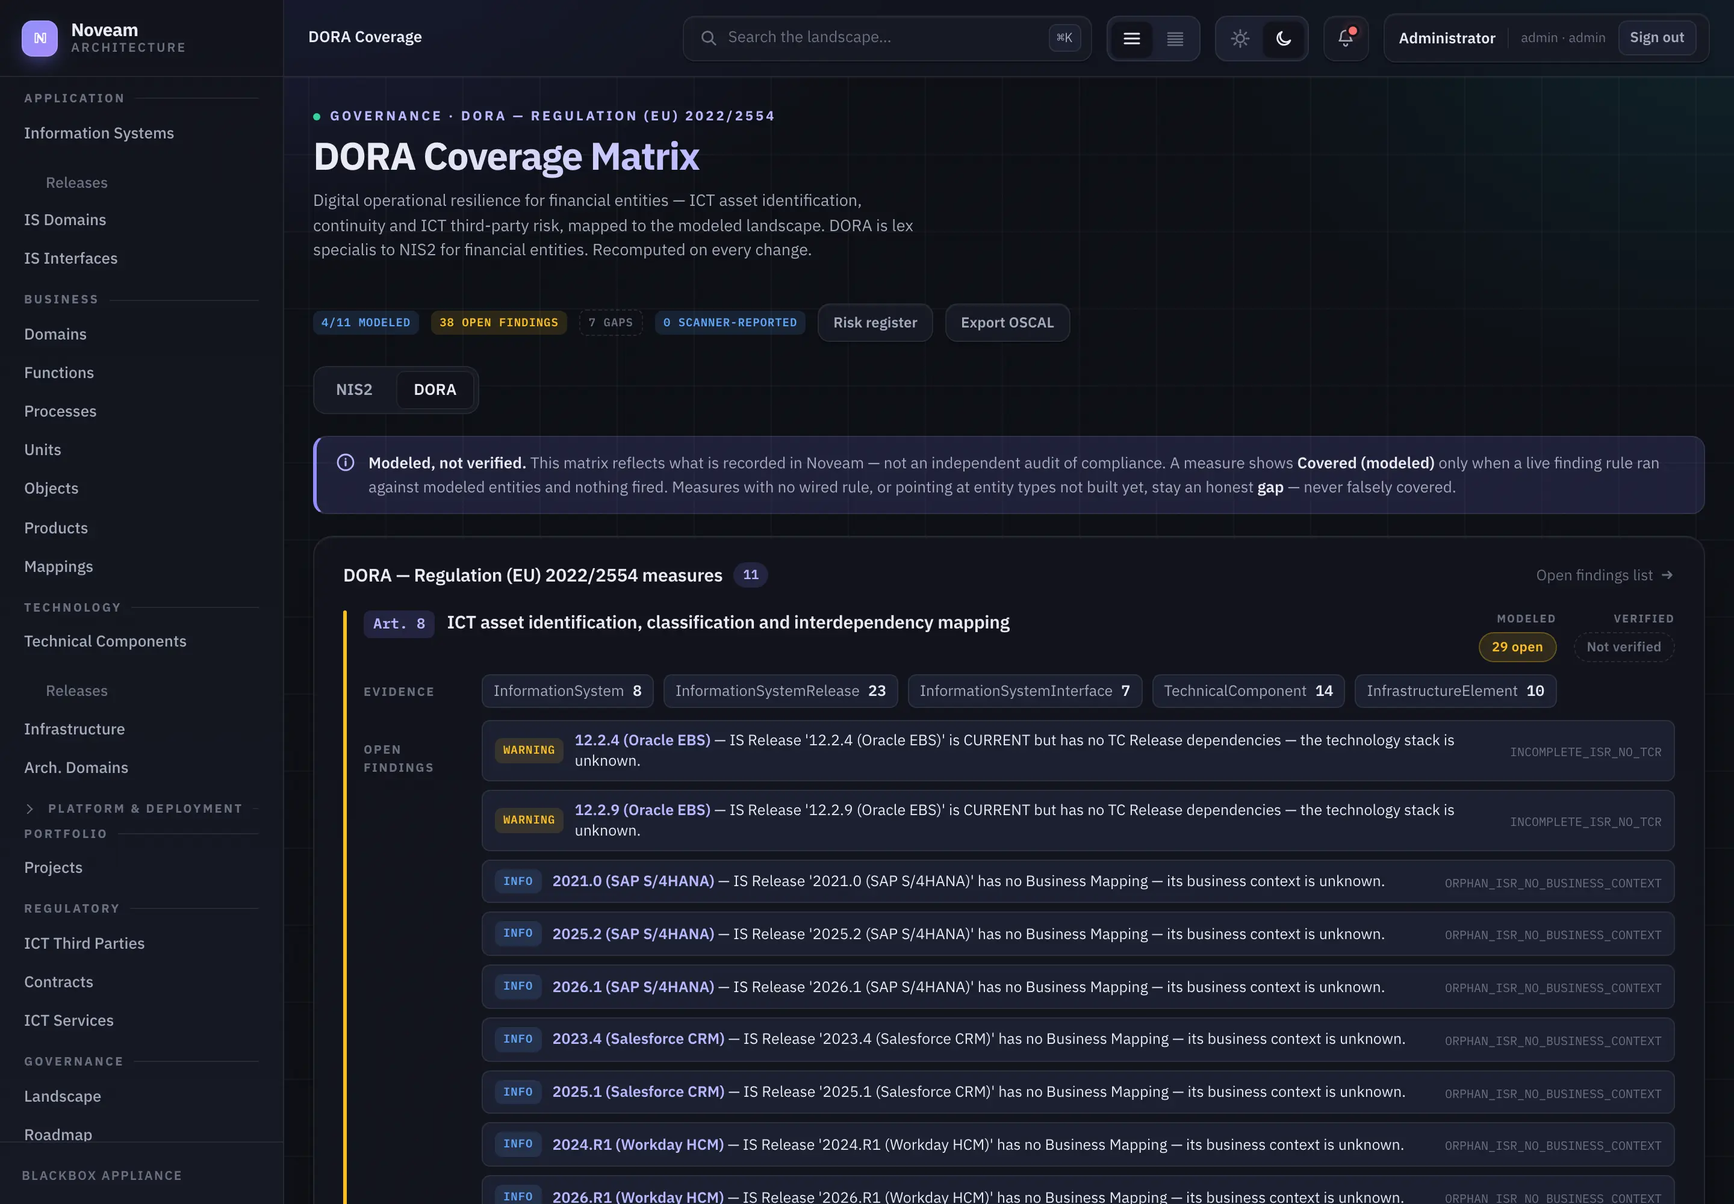Screen dimensions: 1734x1204
Task: Open the 12.2.9 (Oracle EBS) finding link
Action: pyautogui.click(x=642, y=810)
